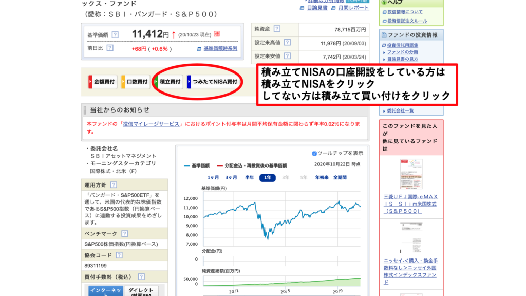Click the S&P500株価指数(円換算ベース) benchmark text
The width and height of the screenshot is (526, 296).
point(121,244)
